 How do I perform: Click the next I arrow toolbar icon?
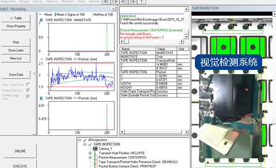133,2
